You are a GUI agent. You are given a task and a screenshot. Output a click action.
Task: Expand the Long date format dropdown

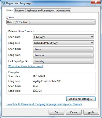[x=63, y=43]
